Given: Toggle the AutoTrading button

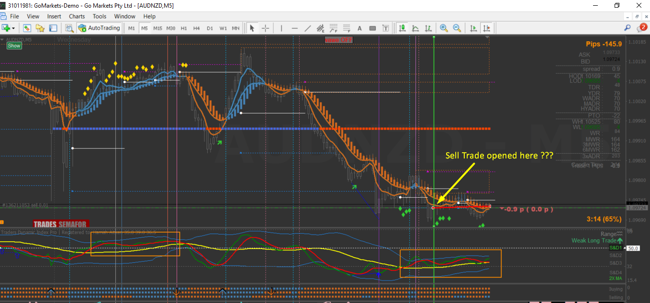Looking at the screenshot, I should pyautogui.click(x=99, y=28).
